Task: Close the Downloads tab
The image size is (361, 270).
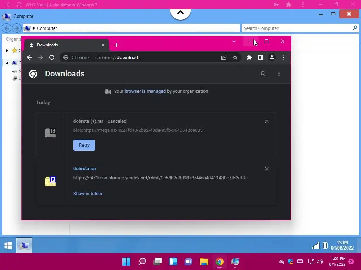Action: 103,45
